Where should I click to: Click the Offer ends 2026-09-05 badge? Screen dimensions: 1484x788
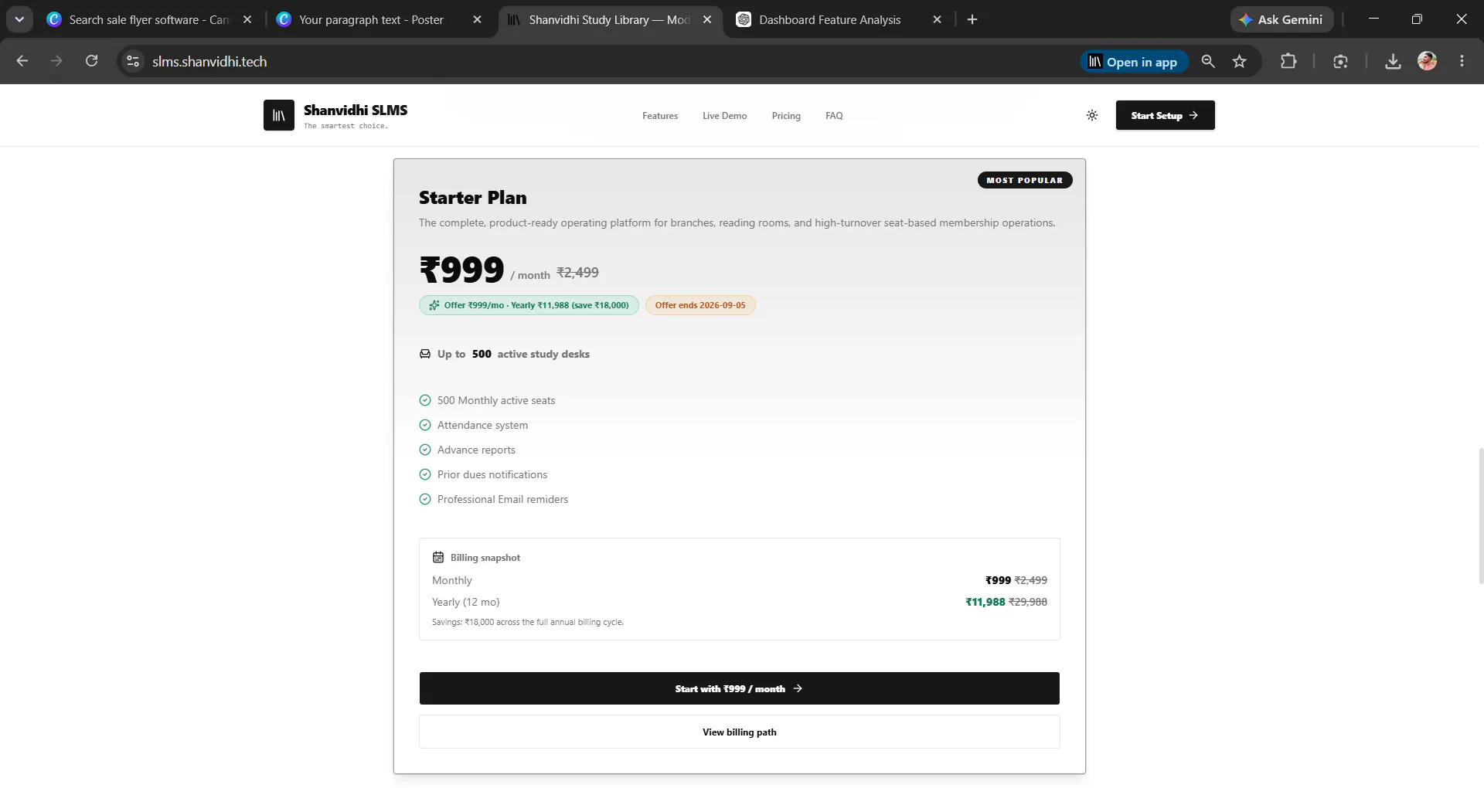[x=700, y=305]
